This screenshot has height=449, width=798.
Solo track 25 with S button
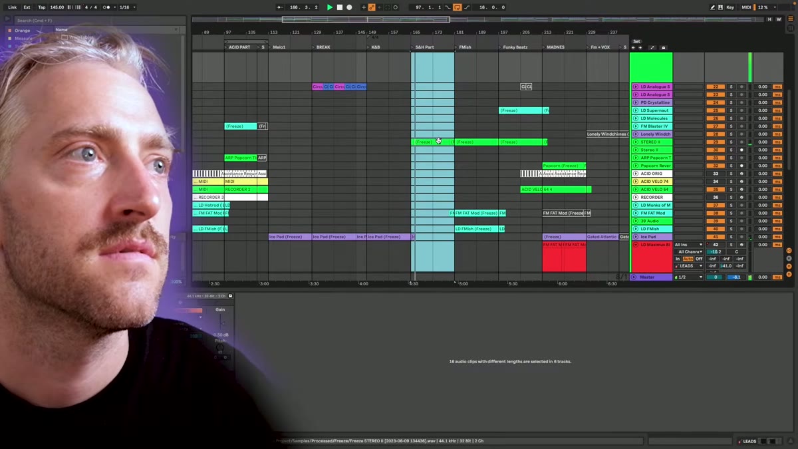[731, 110]
